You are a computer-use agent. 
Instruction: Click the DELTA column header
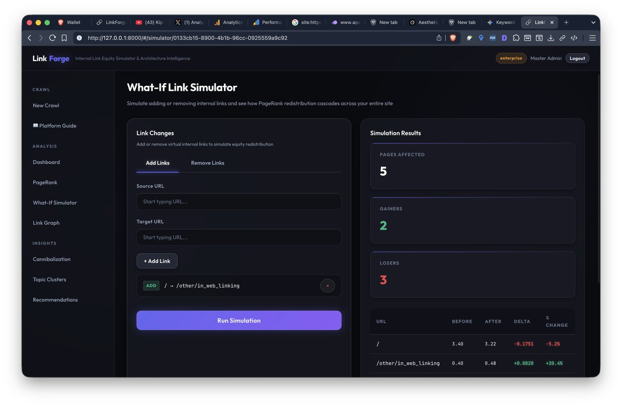click(x=522, y=322)
